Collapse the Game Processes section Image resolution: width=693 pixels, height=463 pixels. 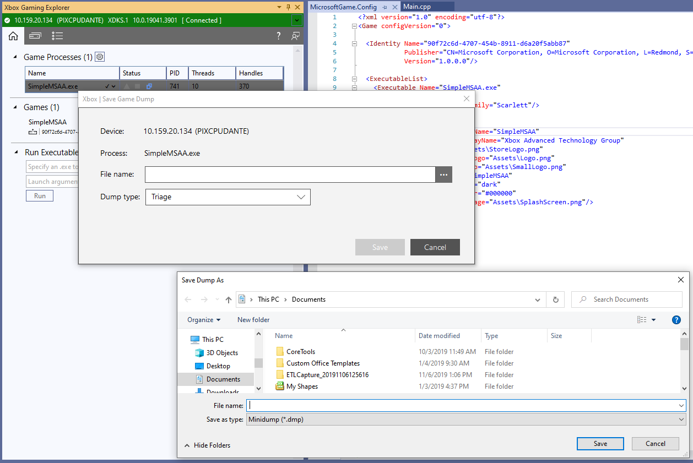point(14,57)
